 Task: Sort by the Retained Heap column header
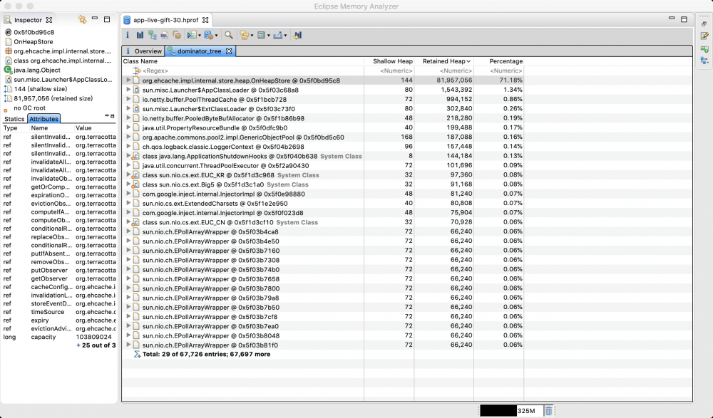[x=443, y=61]
